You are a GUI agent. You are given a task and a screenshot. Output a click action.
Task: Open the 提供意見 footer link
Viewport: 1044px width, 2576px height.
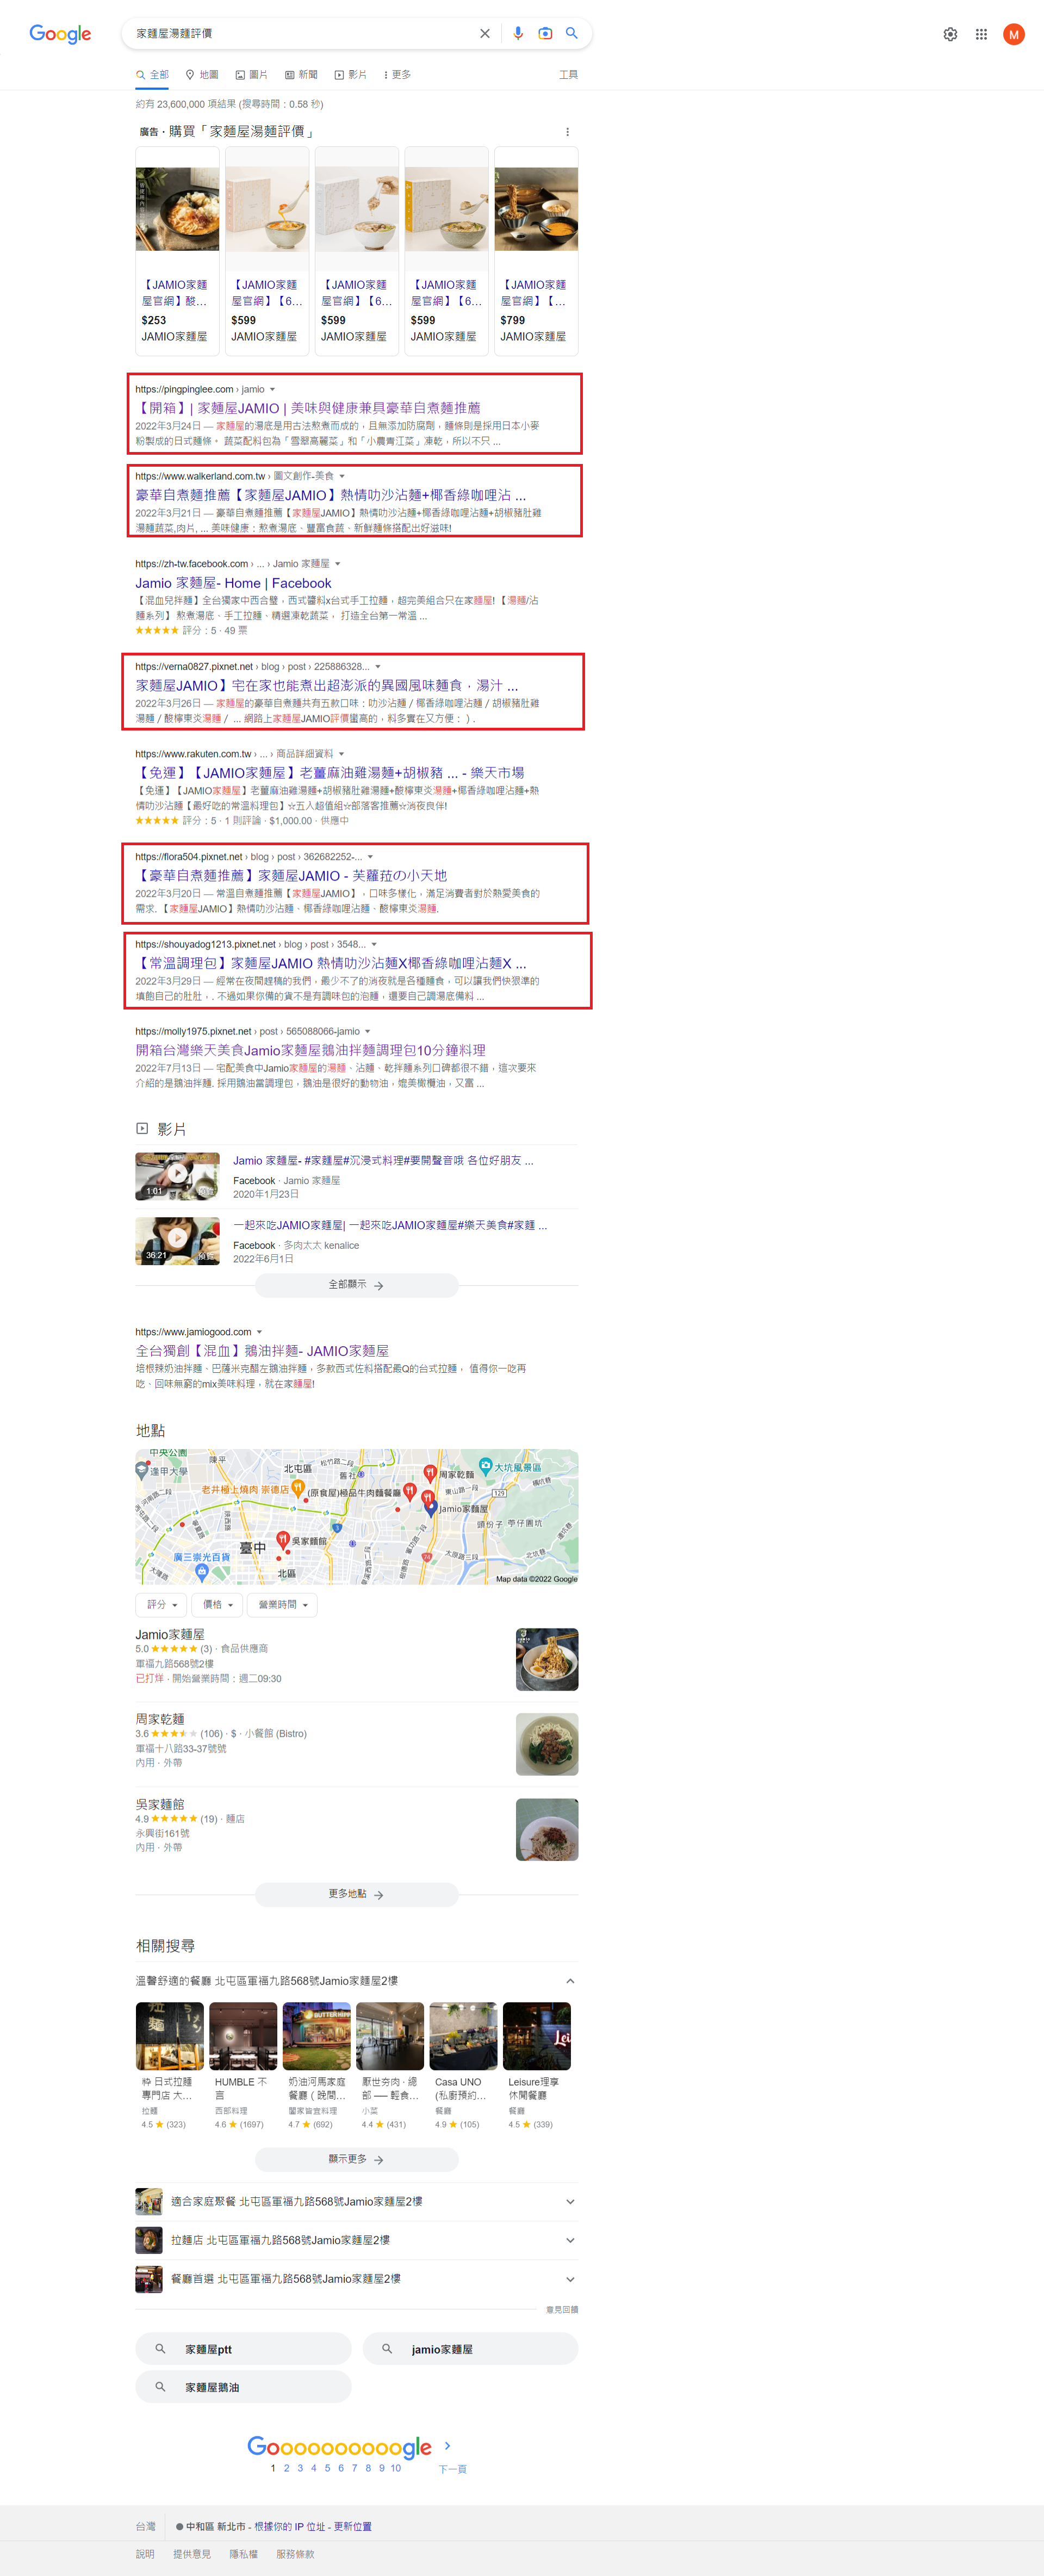pyautogui.click(x=192, y=2553)
